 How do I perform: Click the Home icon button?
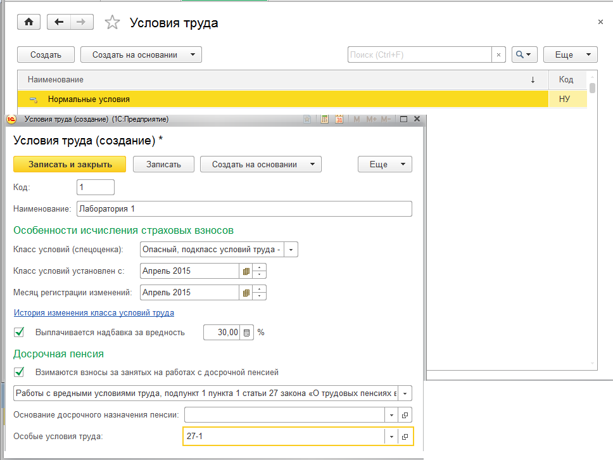[28, 22]
